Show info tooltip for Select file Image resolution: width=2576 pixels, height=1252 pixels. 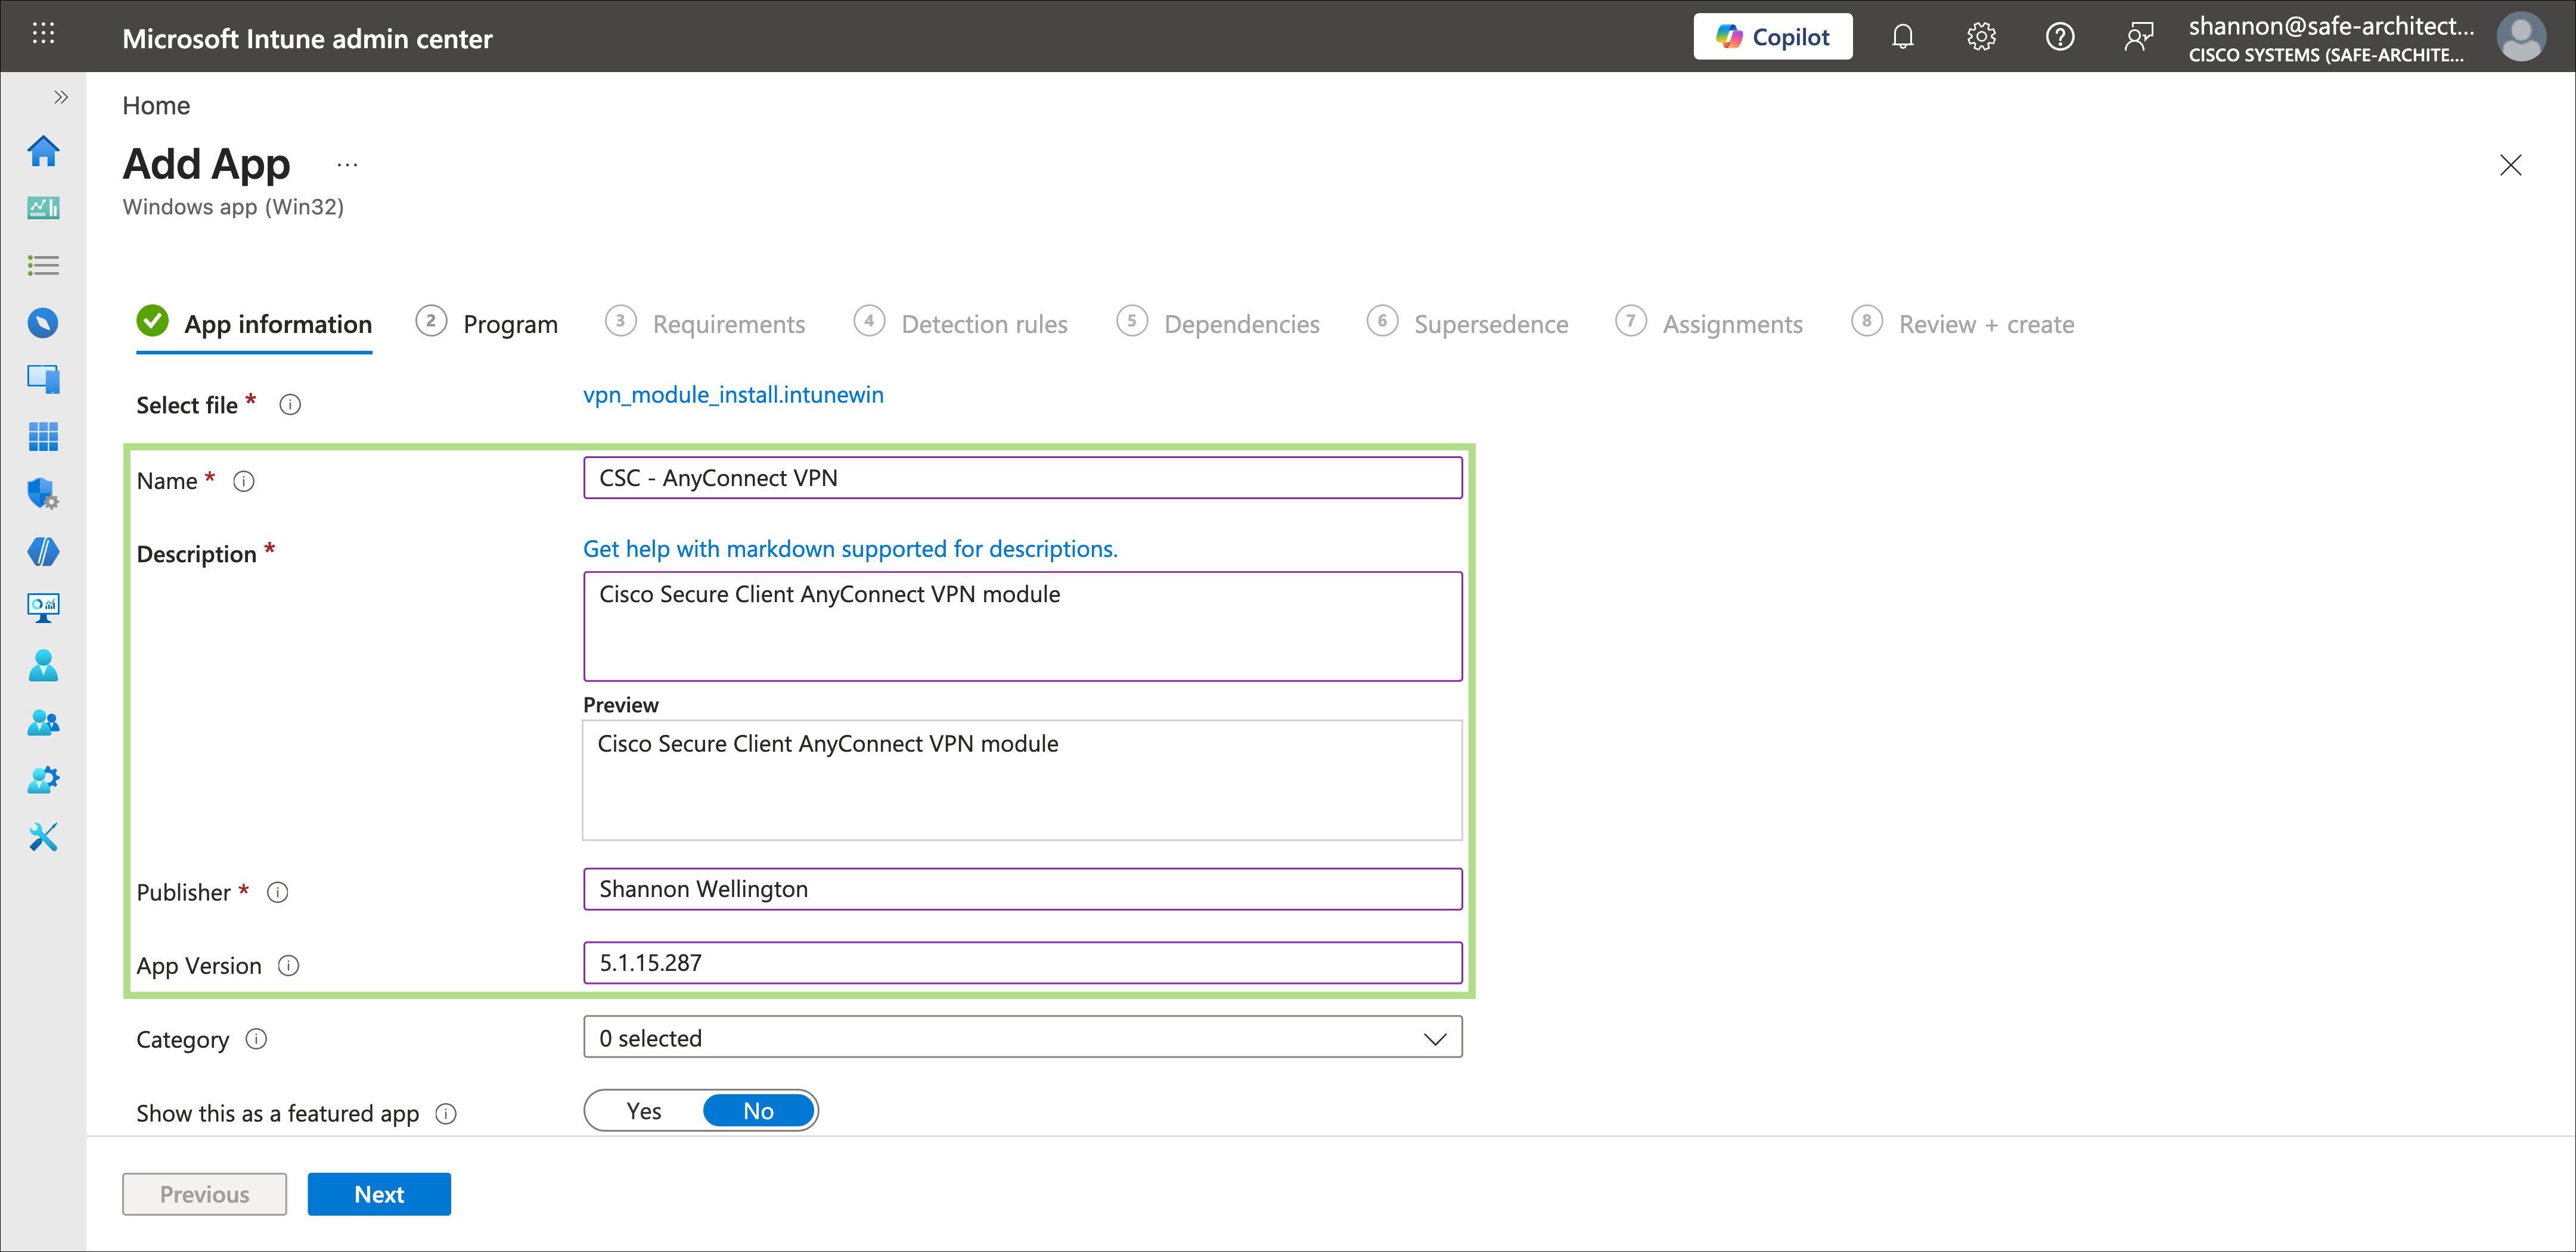pos(290,404)
